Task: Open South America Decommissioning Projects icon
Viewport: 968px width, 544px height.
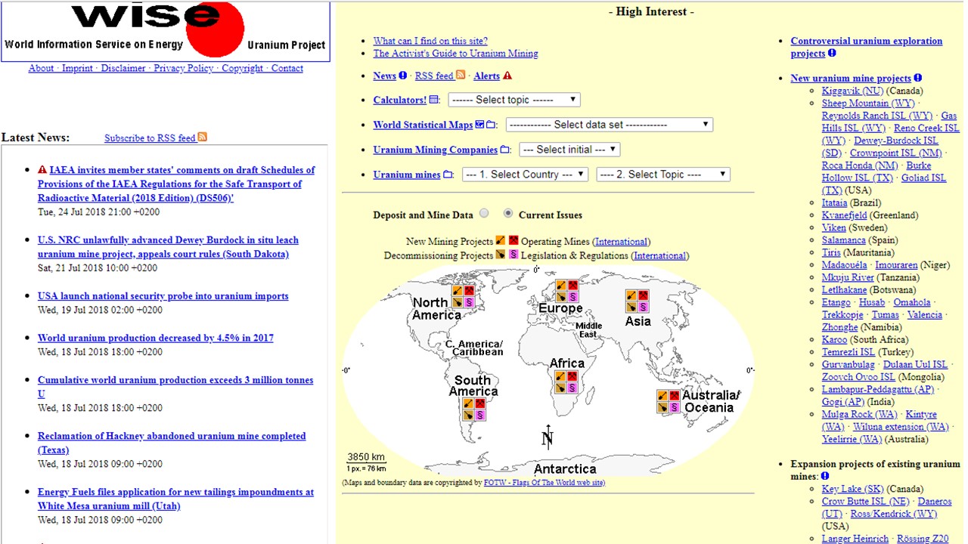Action: (x=469, y=415)
